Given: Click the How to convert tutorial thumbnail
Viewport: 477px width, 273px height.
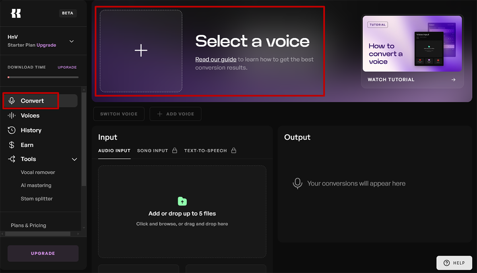Looking at the screenshot, I should 412,44.
